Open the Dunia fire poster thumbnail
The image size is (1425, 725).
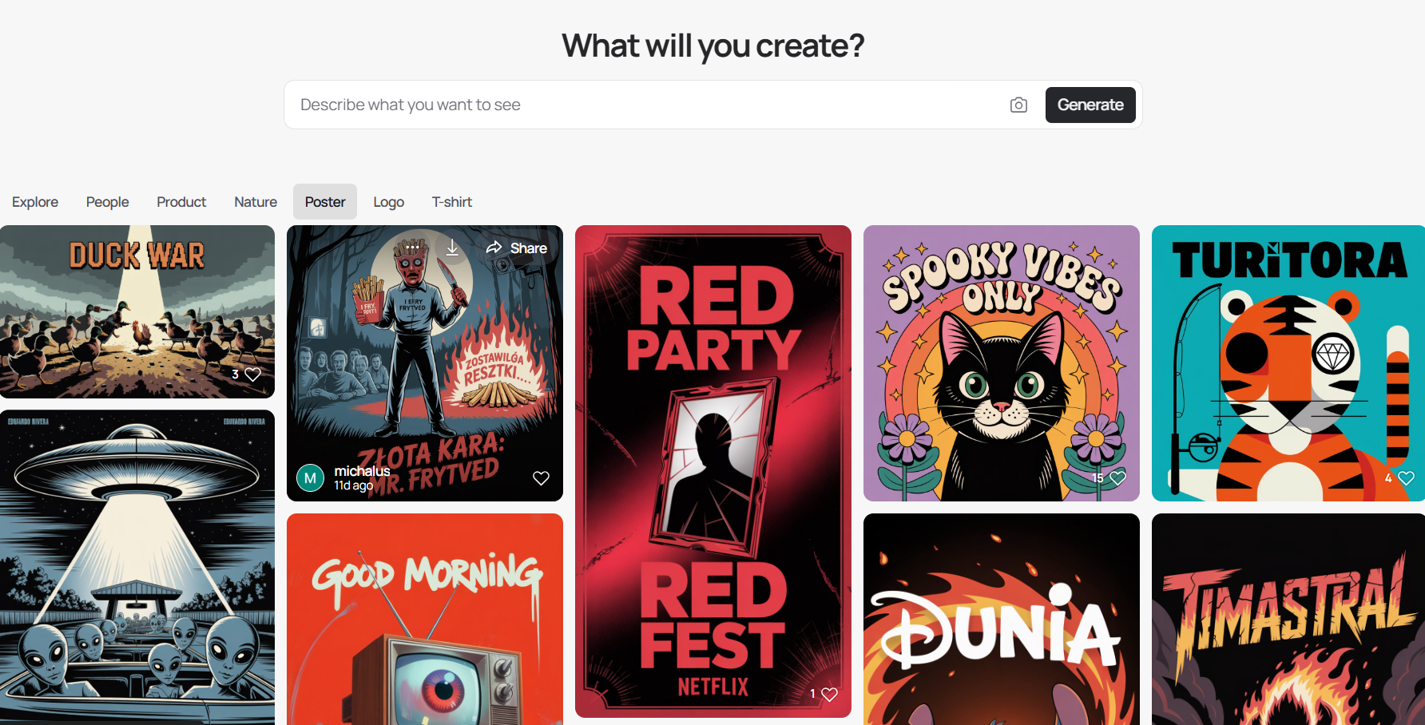tap(1002, 620)
